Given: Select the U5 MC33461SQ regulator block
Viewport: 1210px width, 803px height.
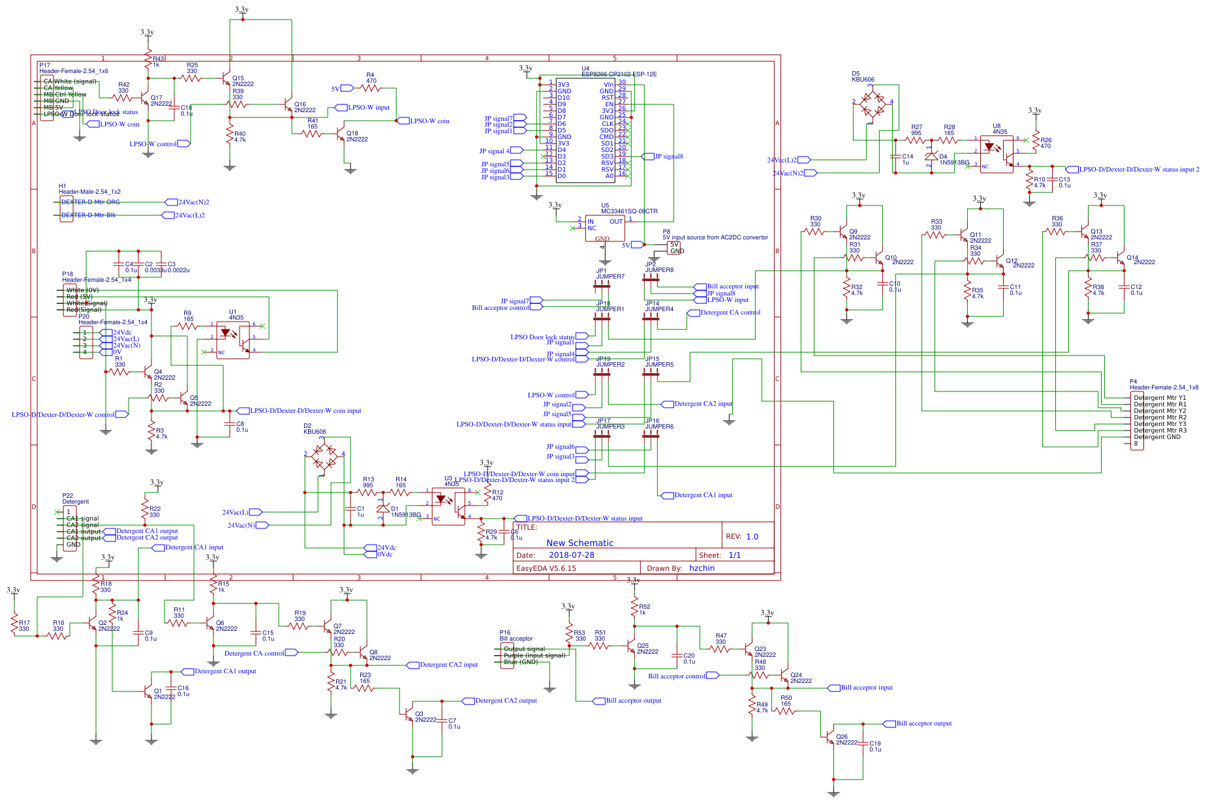Looking at the screenshot, I should [604, 228].
